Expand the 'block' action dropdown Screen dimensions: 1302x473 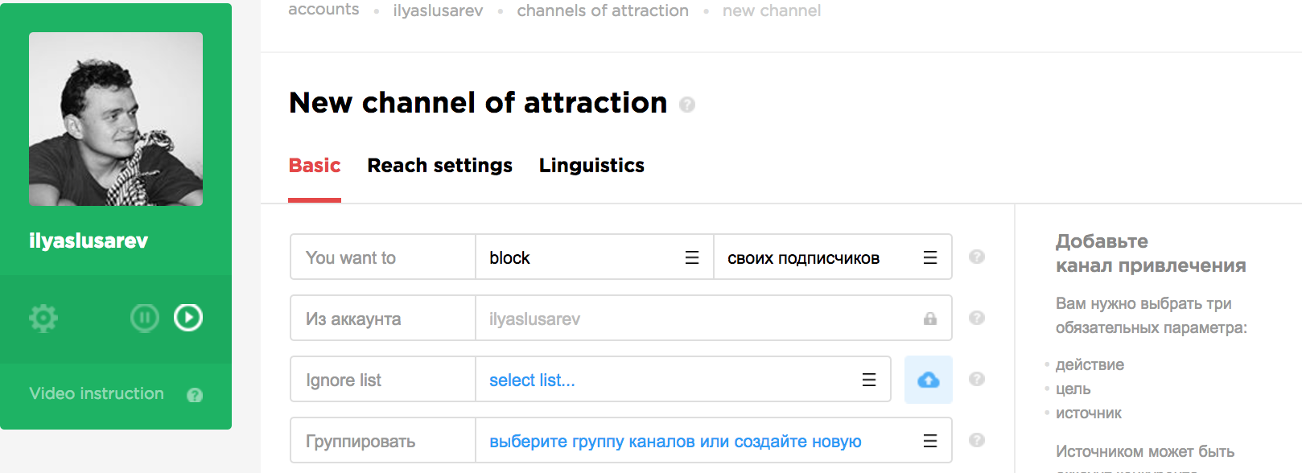click(x=594, y=257)
